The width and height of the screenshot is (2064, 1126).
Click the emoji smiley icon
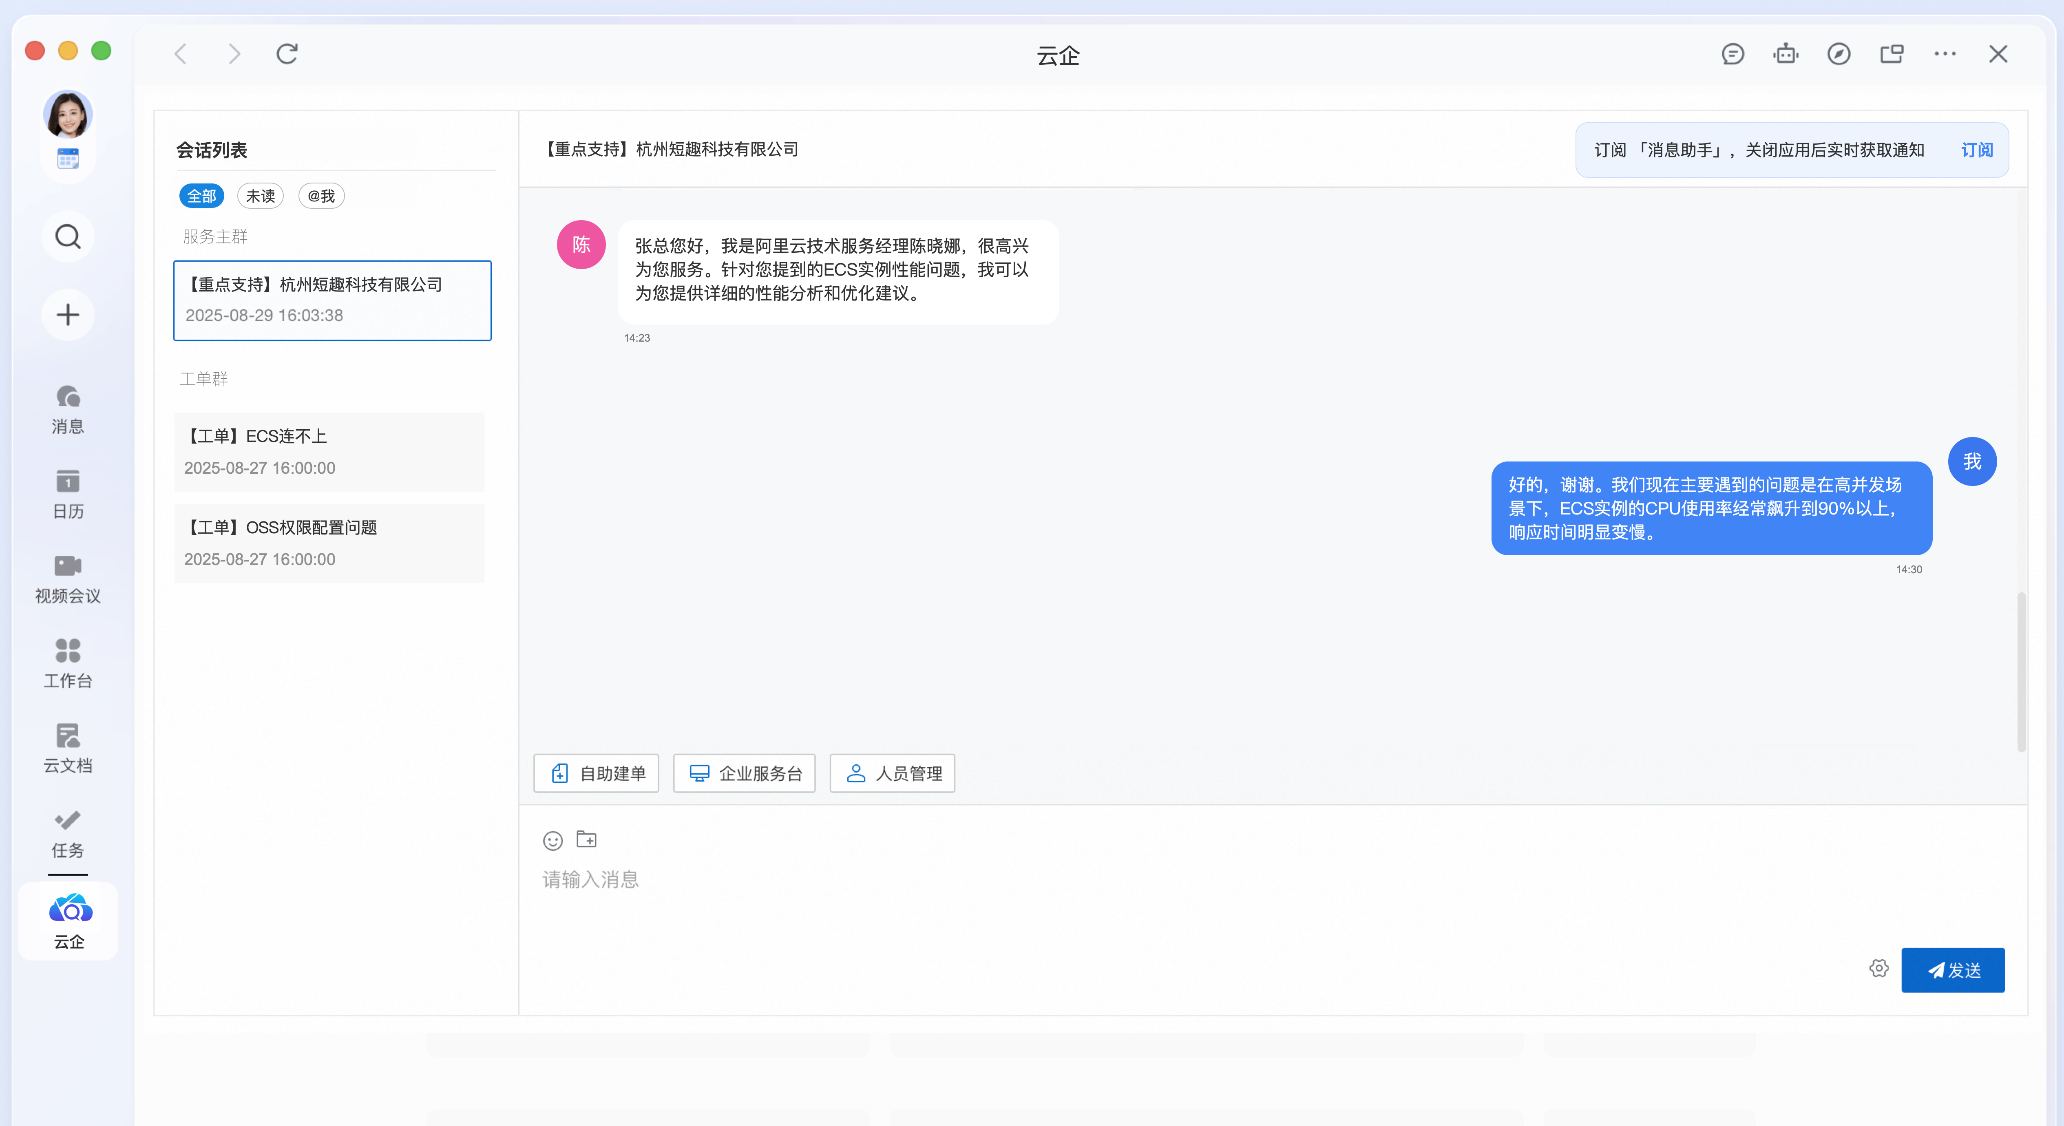coord(553,840)
